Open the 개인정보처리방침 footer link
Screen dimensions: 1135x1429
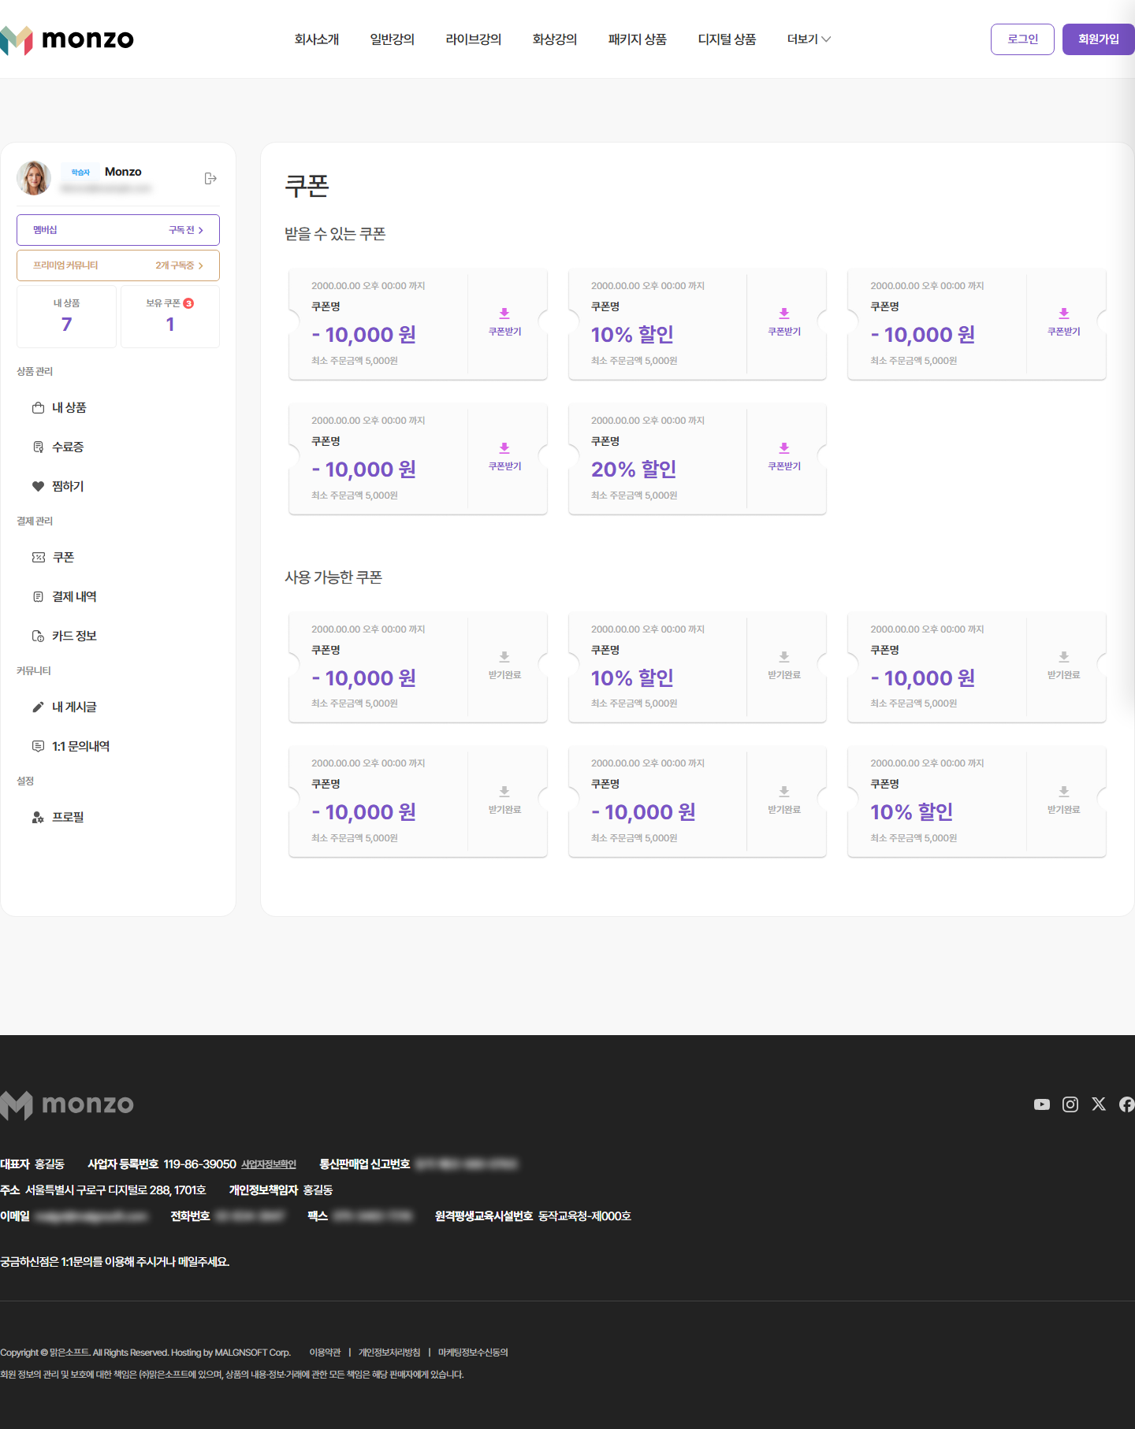click(x=389, y=1353)
